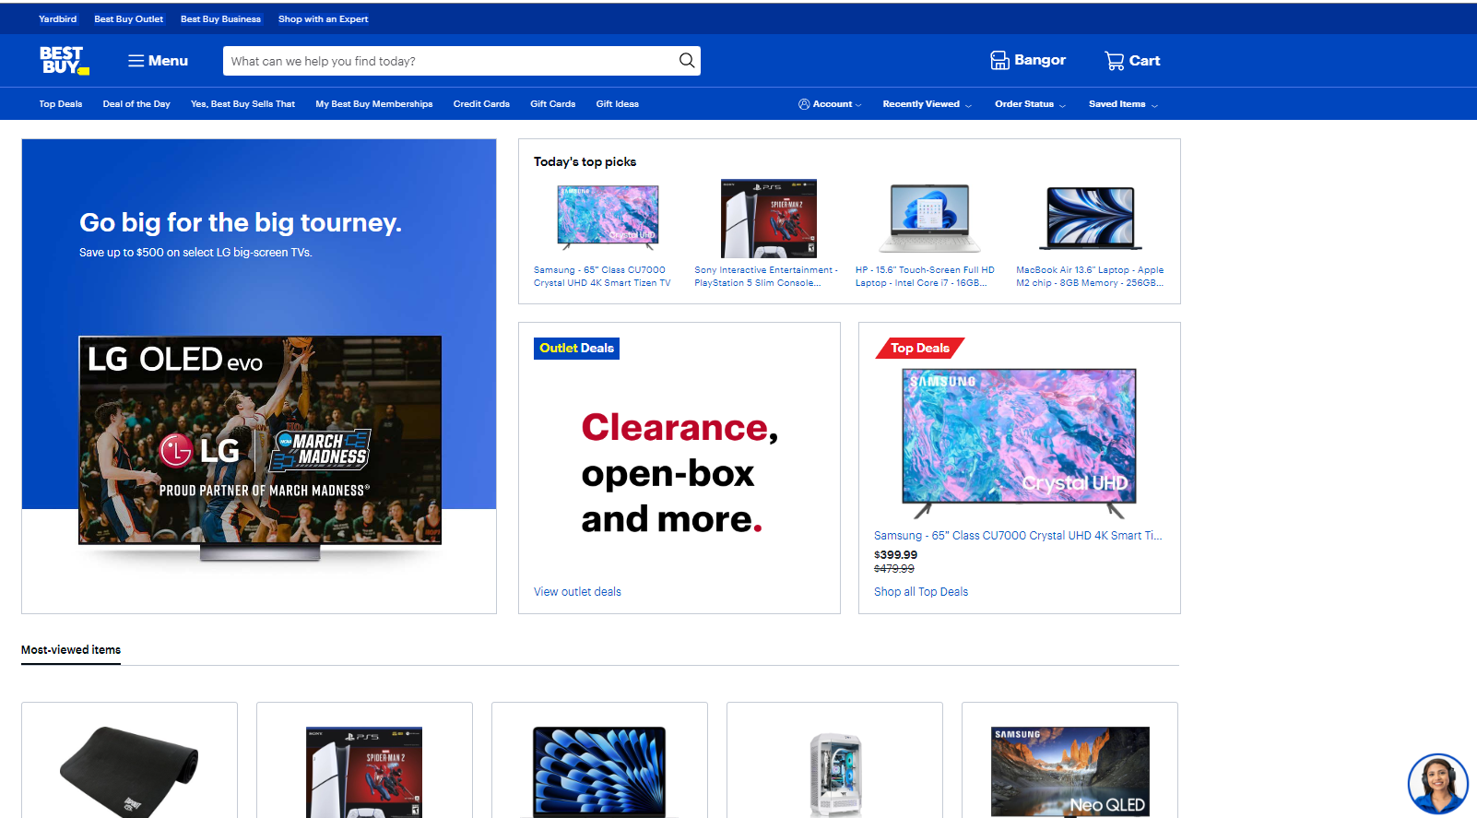Open the hamburger Menu
The image size is (1477, 818).
(x=158, y=61)
